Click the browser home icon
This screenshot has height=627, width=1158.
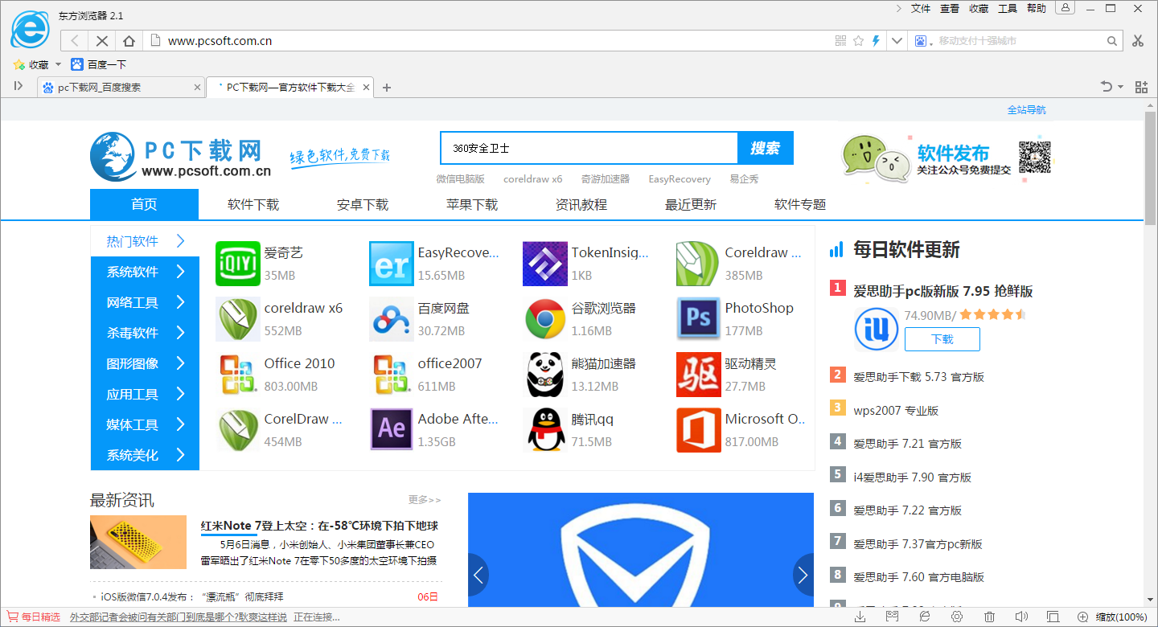coord(129,40)
